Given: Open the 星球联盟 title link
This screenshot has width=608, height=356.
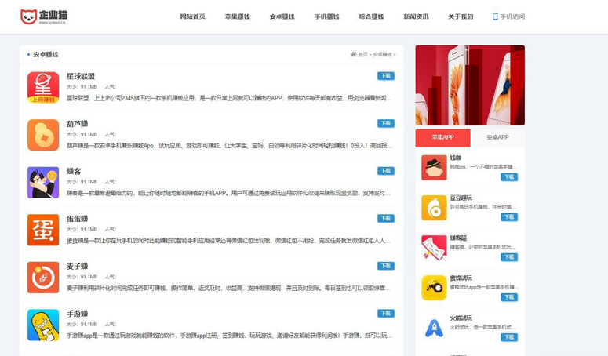Looking at the screenshot, I should coord(81,76).
